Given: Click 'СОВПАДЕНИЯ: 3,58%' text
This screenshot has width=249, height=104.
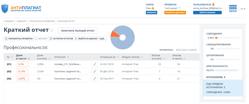Looking at the screenshot, I should pos(218,92).
